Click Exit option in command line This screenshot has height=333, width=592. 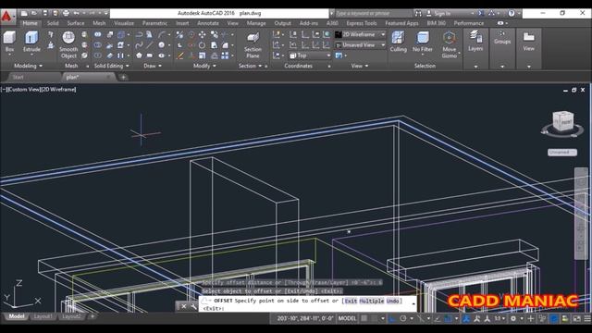click(351, 301)
